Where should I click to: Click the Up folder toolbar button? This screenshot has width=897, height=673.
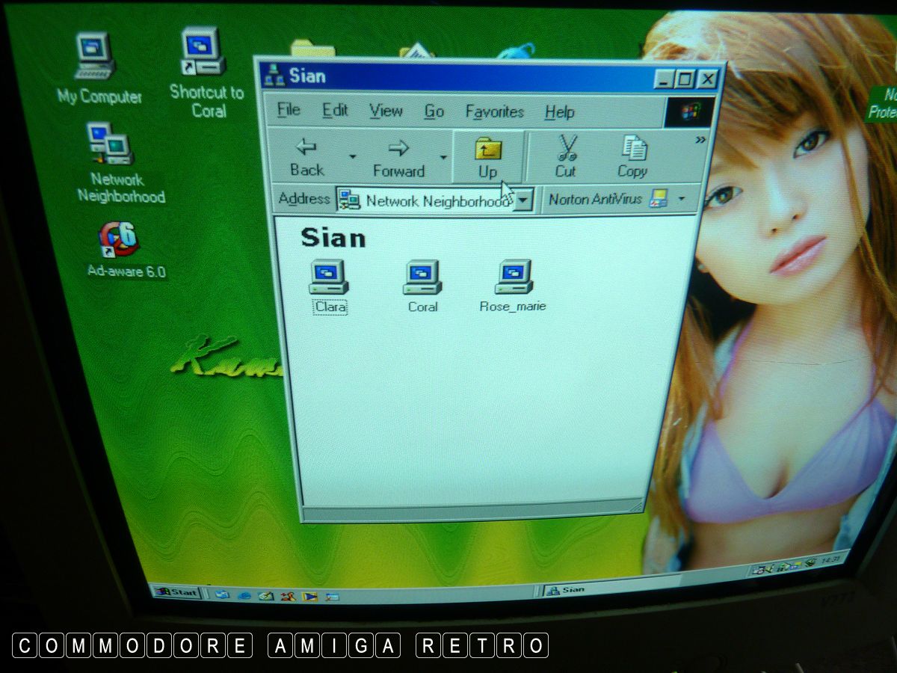click(488, 158)
